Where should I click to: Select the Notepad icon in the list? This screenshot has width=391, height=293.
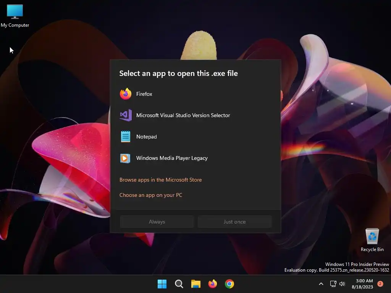coord(125,137)
